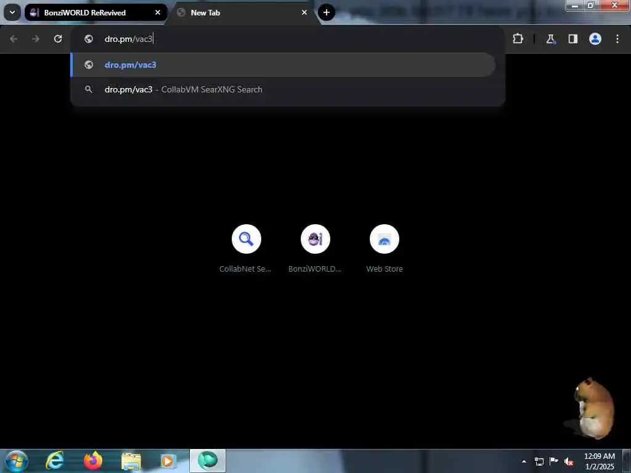Close the New Tab tab

pos(304,12)
